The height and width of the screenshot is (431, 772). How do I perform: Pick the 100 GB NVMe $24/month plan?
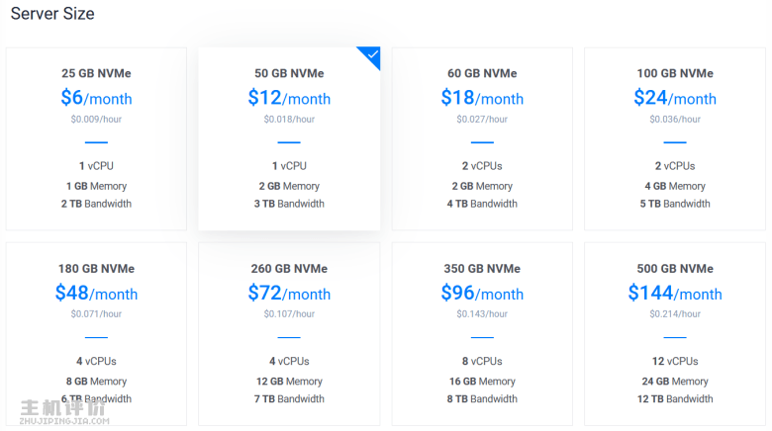[675, 138]
